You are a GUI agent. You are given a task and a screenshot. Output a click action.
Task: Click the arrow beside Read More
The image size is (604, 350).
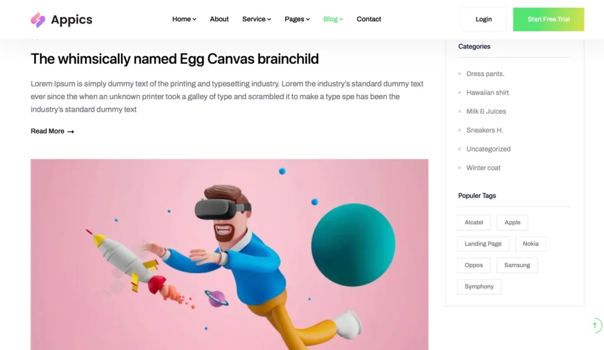coord(71,132)
